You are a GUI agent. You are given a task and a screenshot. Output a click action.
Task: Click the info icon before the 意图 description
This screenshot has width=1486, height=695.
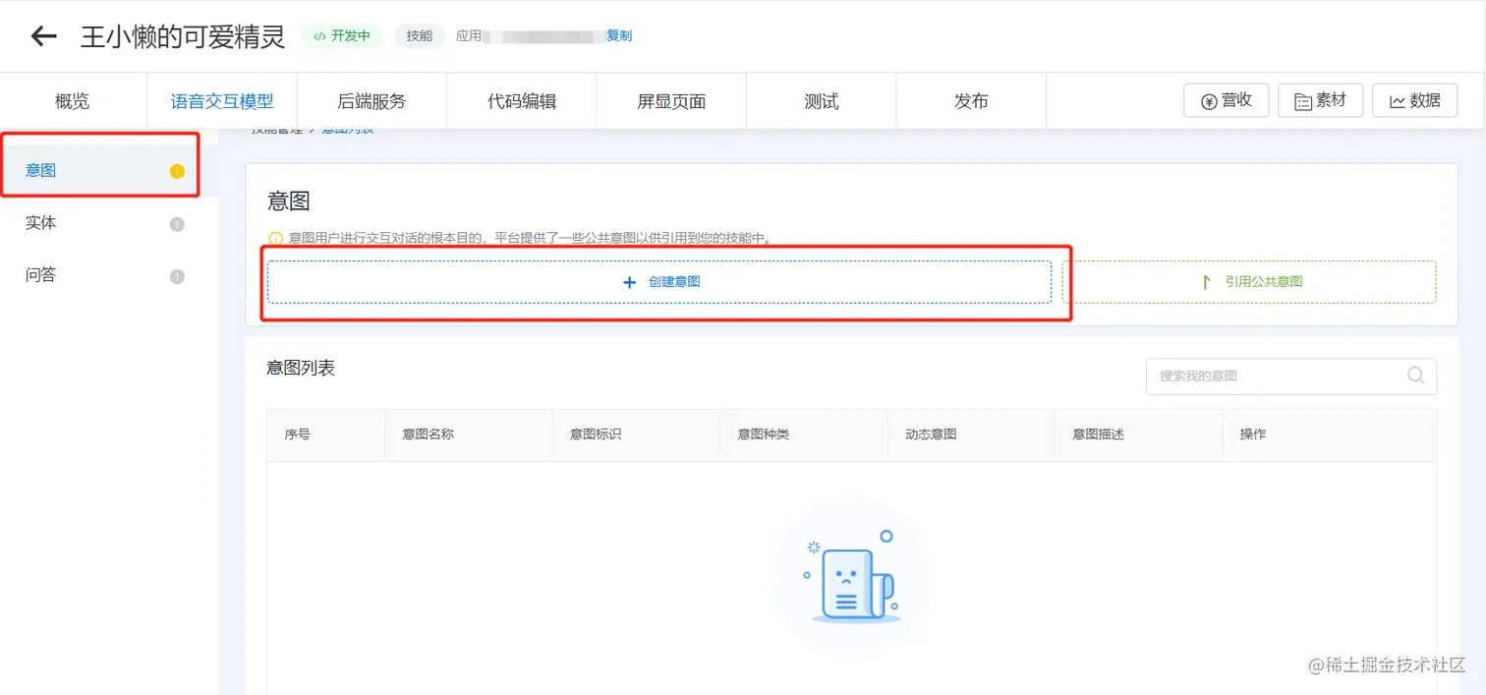(275, 238)
